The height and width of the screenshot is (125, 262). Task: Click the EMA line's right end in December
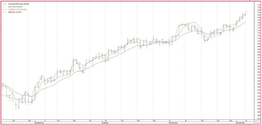tap(246, 21)
